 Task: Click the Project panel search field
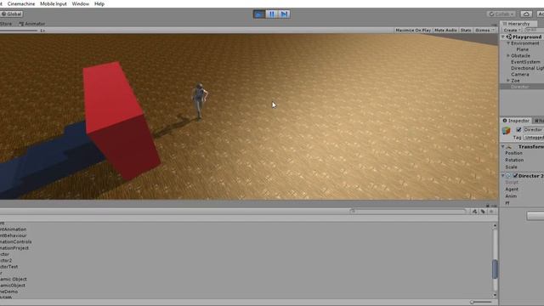point(408,212)
